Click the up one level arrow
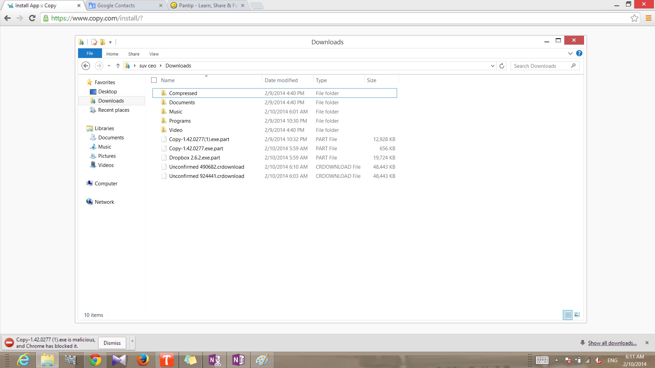655x368 pixels. (x=118, y=66)
